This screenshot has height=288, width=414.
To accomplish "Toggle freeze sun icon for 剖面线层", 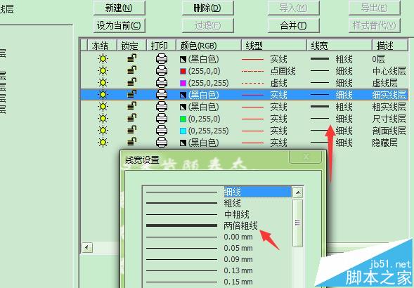I will [103, 131].
